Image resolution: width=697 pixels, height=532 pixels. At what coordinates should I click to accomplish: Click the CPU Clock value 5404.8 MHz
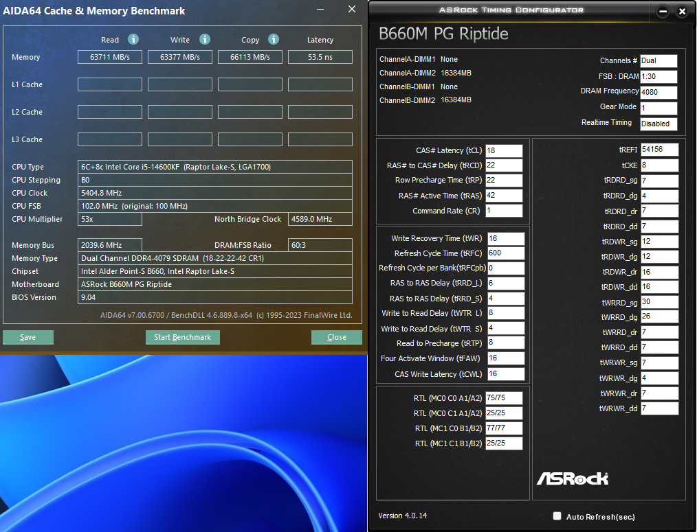(214, 193)
